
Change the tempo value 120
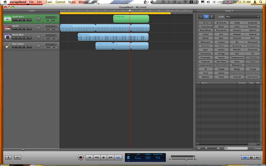pos(147,158)
